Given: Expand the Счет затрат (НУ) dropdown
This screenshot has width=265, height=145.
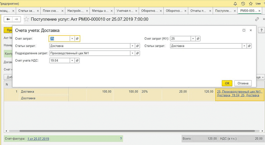Looking at the screenshot, I should 193,39.
